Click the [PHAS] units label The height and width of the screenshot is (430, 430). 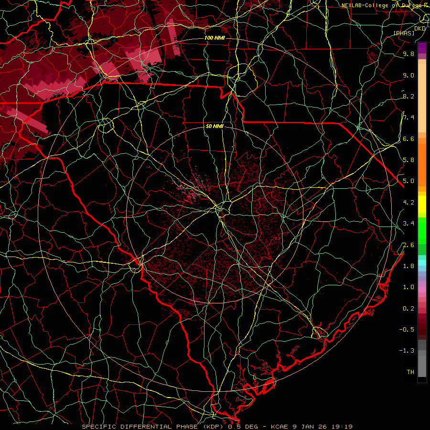pyautogui.click(x=404, y=33)
